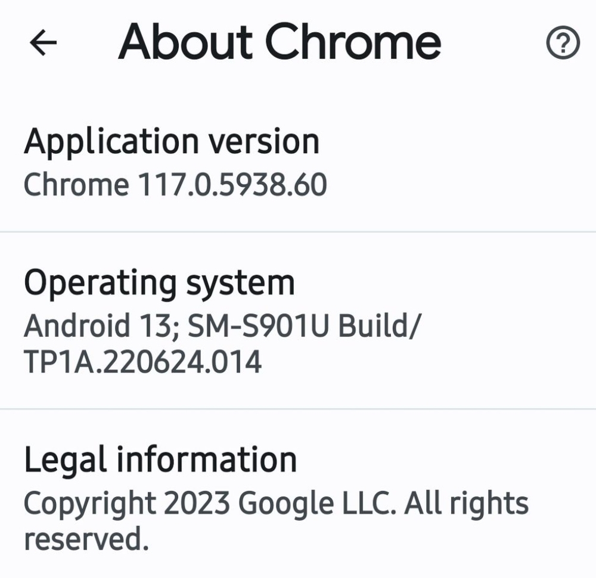
Task: Click the word "Chrome" in the page title
Action: [x=353, y=42]
